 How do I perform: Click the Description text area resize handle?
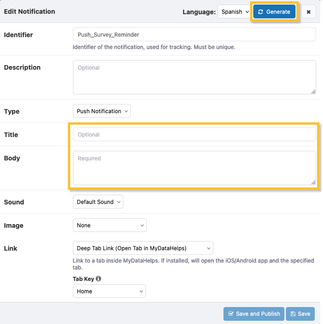(x=313, y=92)
